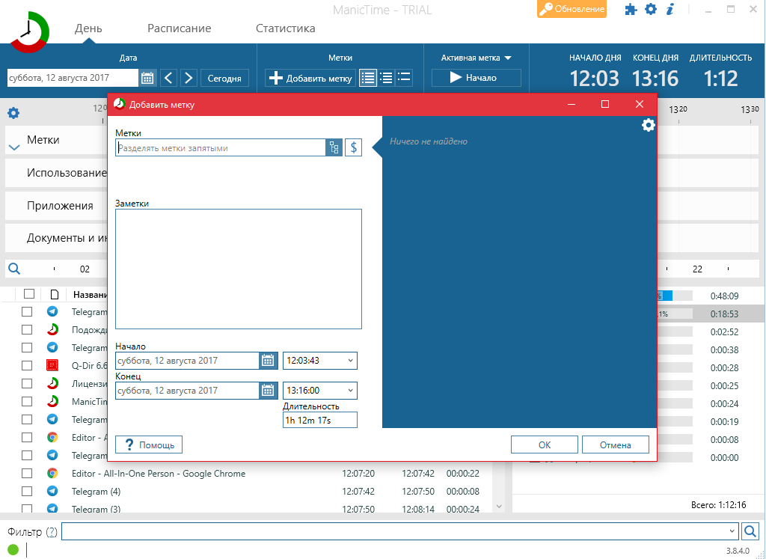Open settings gear in title bar
The image size is (766, 559).
click(x=651, y=9)
